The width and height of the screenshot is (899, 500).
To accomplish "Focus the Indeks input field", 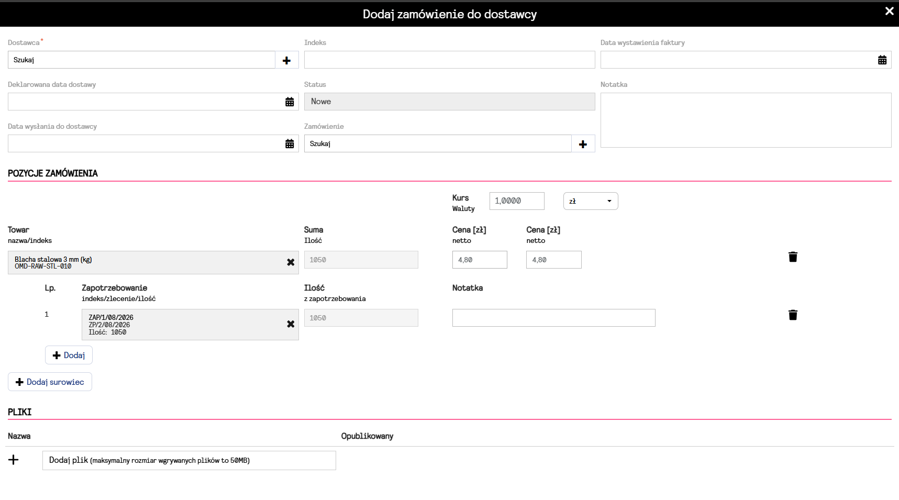I will [x=449, y=60].
